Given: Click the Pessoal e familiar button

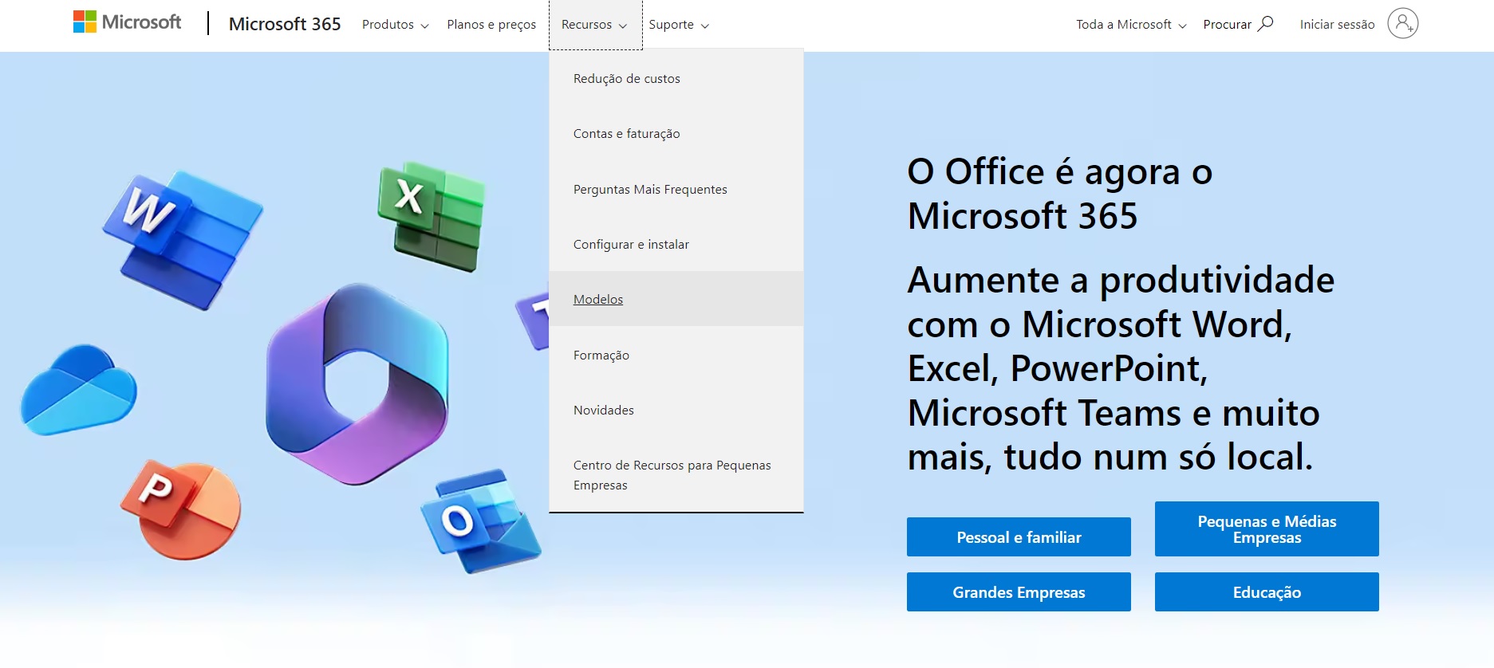Looking at the screenshot, I should [1019, 537].
